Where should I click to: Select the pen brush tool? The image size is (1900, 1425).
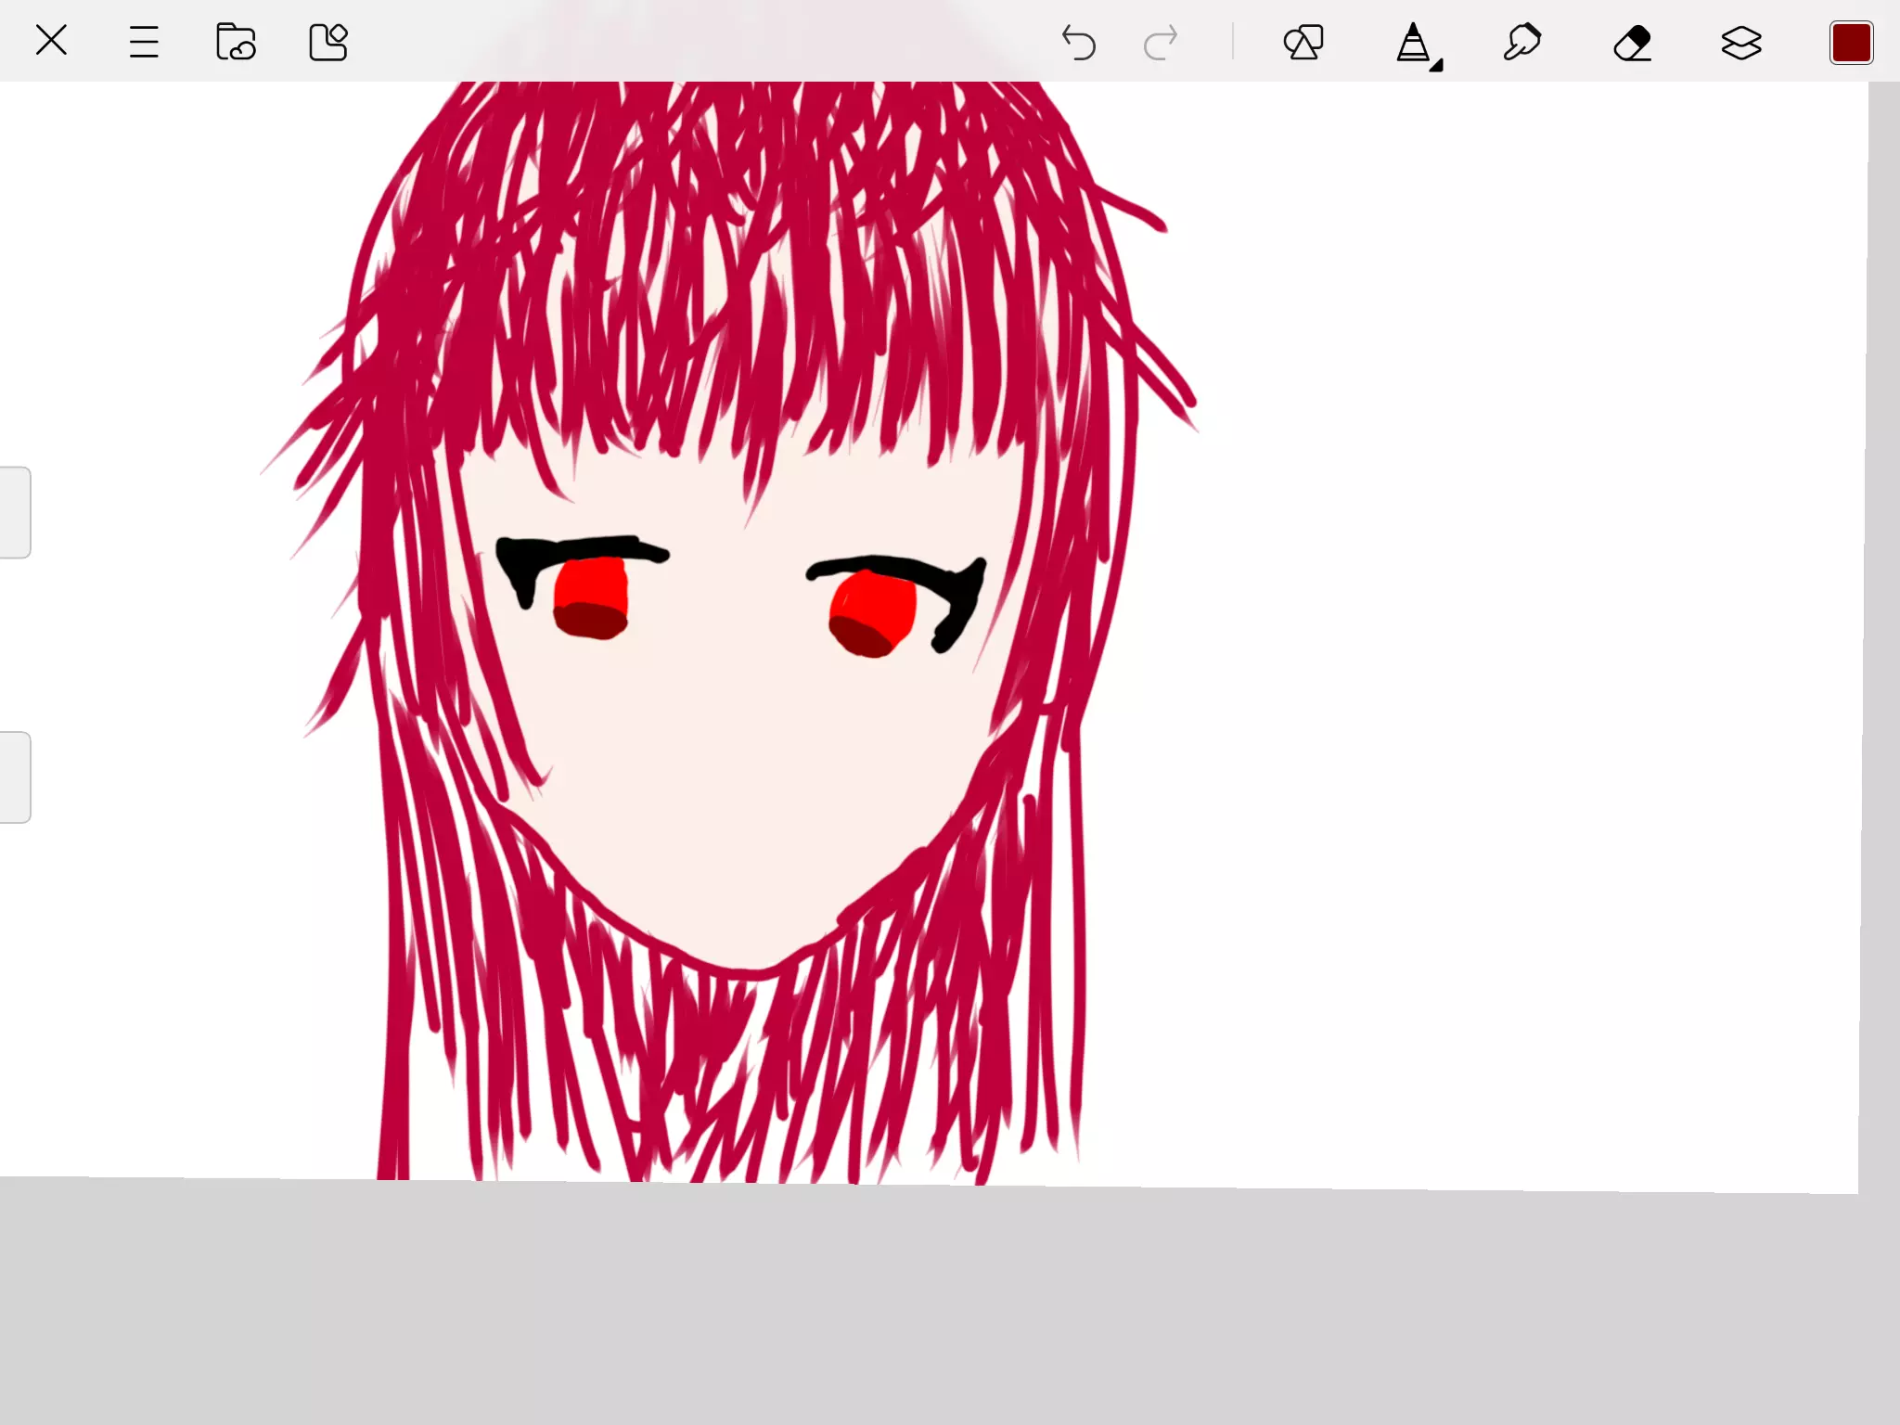pyautogui.click(x=1412, y=43)
